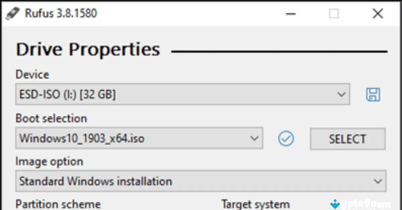Click the Boot selection label

51,118
